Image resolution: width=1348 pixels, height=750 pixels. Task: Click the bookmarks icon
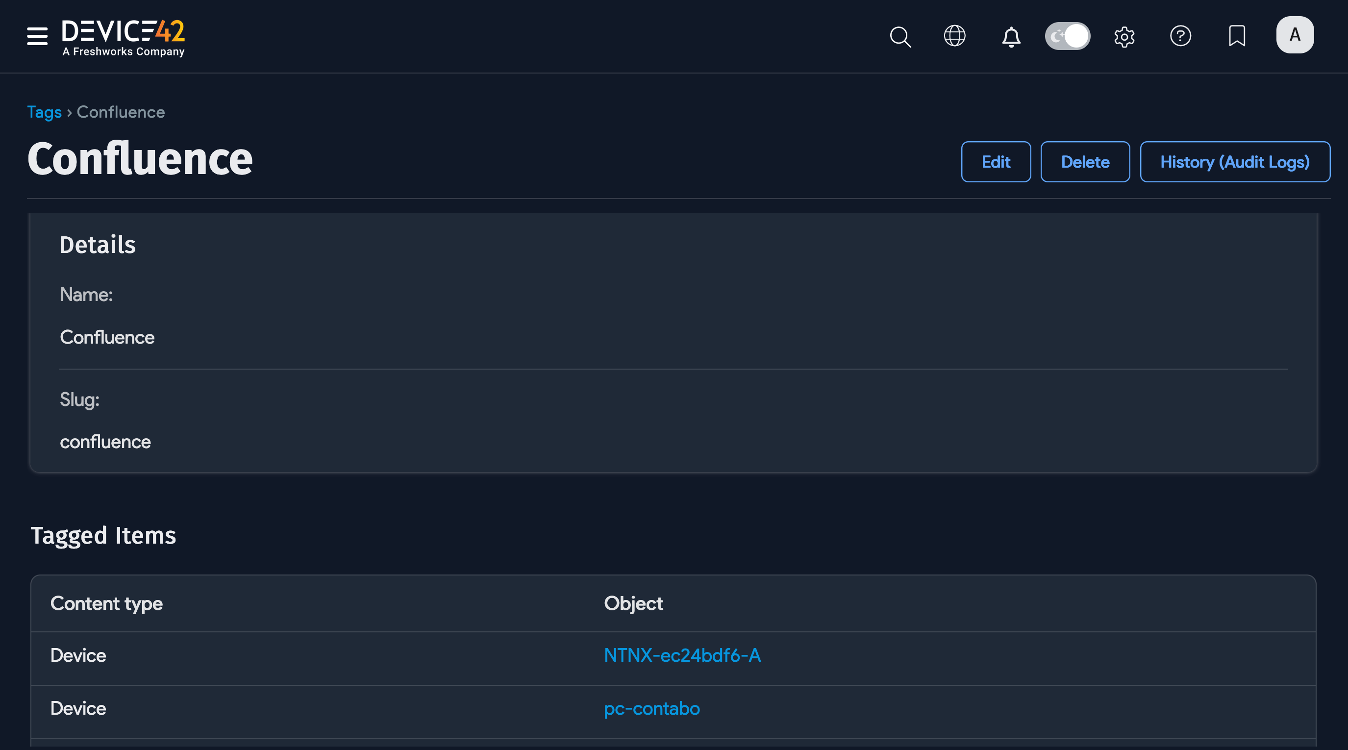point(1237,36)
